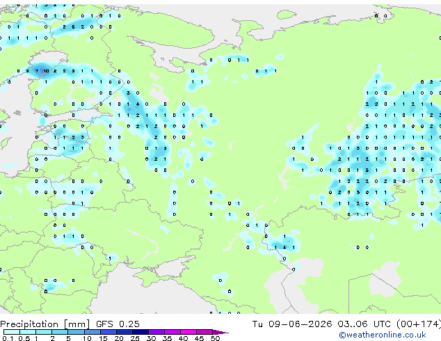Click the '(00+174)' forecast offset text
The width and height of the screenshot is (441, 341).
coord(419,324)
